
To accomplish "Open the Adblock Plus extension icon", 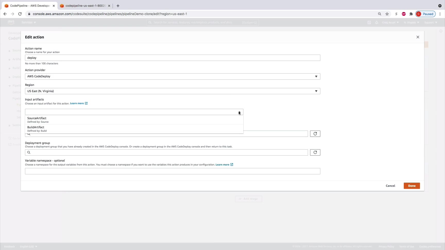I will tap(404, 14).
